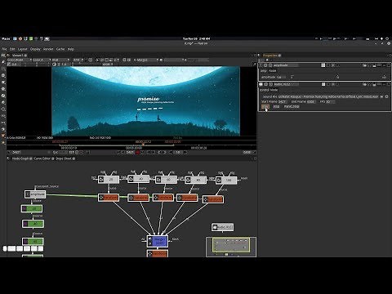Reload the Sound file

coord(386,96)
